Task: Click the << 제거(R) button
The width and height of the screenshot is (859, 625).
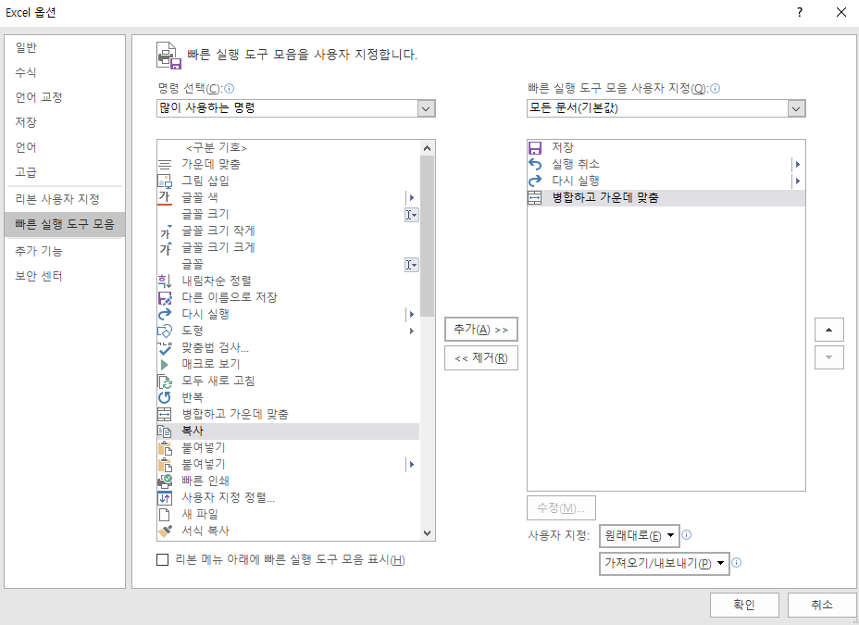Action: 481,358
